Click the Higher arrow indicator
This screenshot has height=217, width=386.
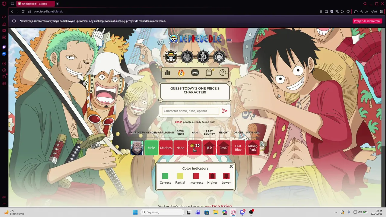pyautogui.click(x=212, y=176)
